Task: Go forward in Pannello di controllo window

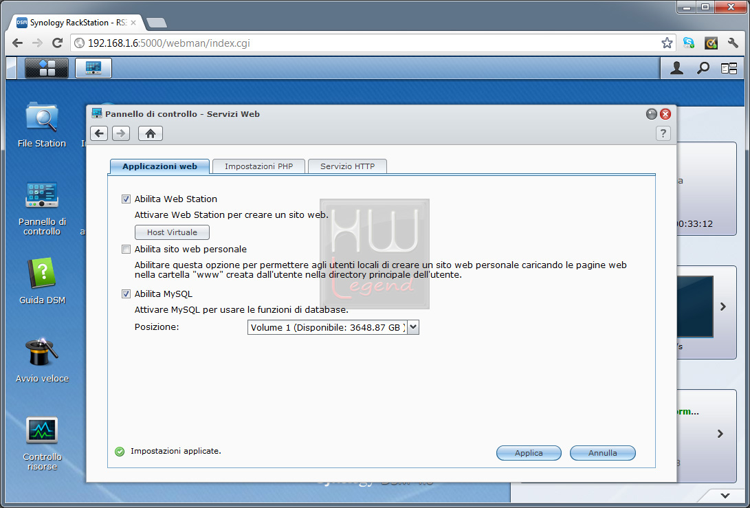Action: pos(121,133)
